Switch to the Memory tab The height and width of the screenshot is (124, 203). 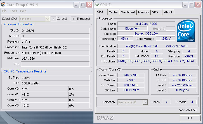coord(143,12)
